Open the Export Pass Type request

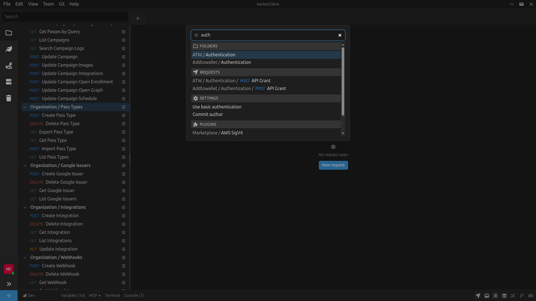56,132
